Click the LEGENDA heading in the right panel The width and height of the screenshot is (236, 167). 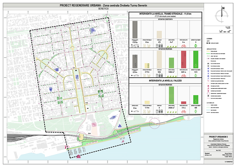pyautogui.click(x=210, y=38)
